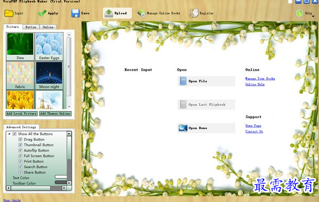
Task: Click Add Local Picture button
Action: [21, 113]
